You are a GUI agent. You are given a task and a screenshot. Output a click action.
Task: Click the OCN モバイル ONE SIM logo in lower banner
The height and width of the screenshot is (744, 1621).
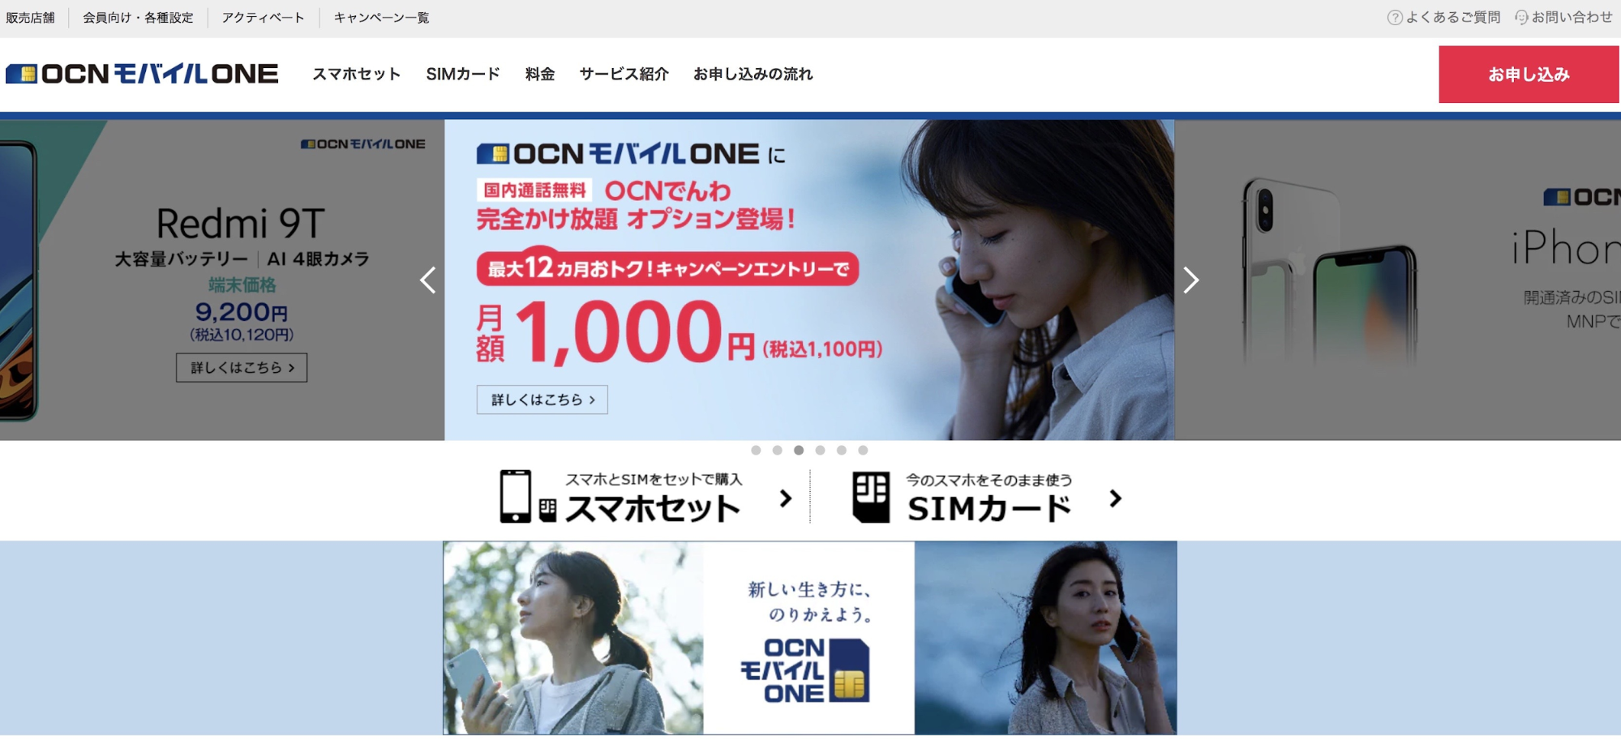point(804,670)
